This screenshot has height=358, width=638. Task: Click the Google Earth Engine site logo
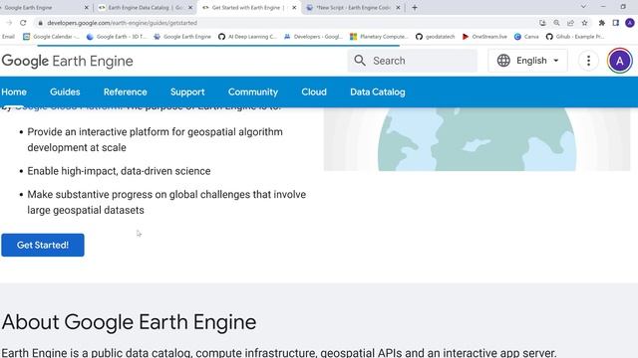click(67, 61)
